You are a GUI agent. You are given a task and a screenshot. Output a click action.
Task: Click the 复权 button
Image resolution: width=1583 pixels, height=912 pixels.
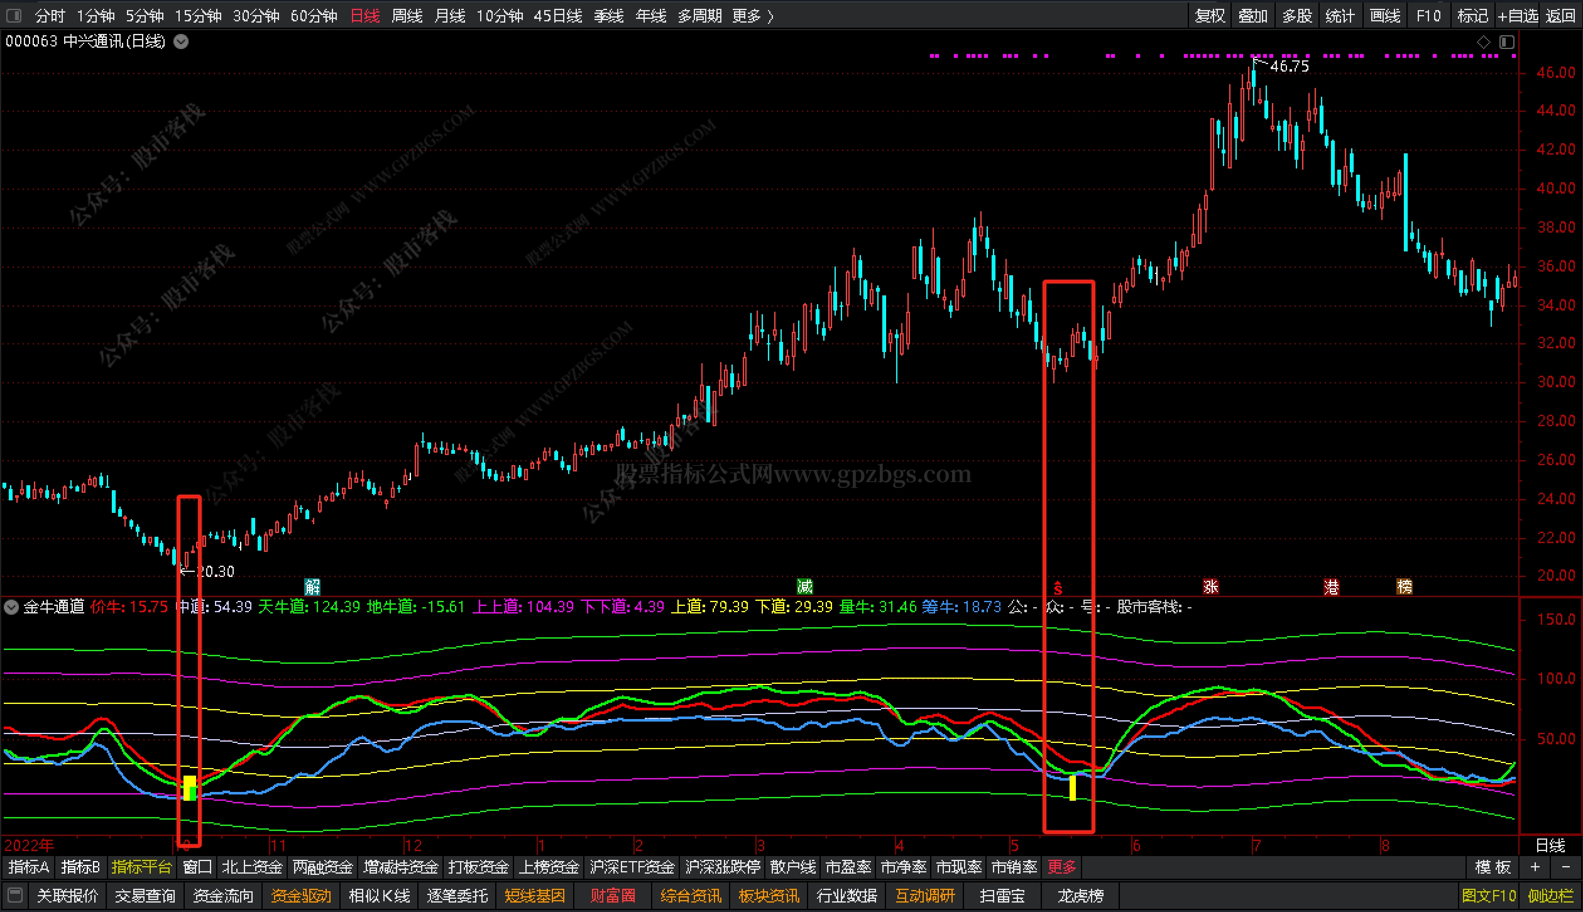point(1210,16)
